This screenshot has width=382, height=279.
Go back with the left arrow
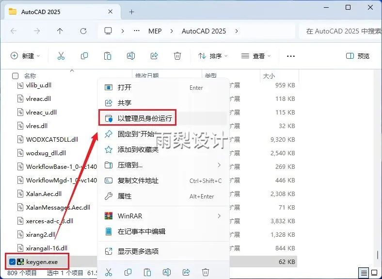tap(14, 31)
